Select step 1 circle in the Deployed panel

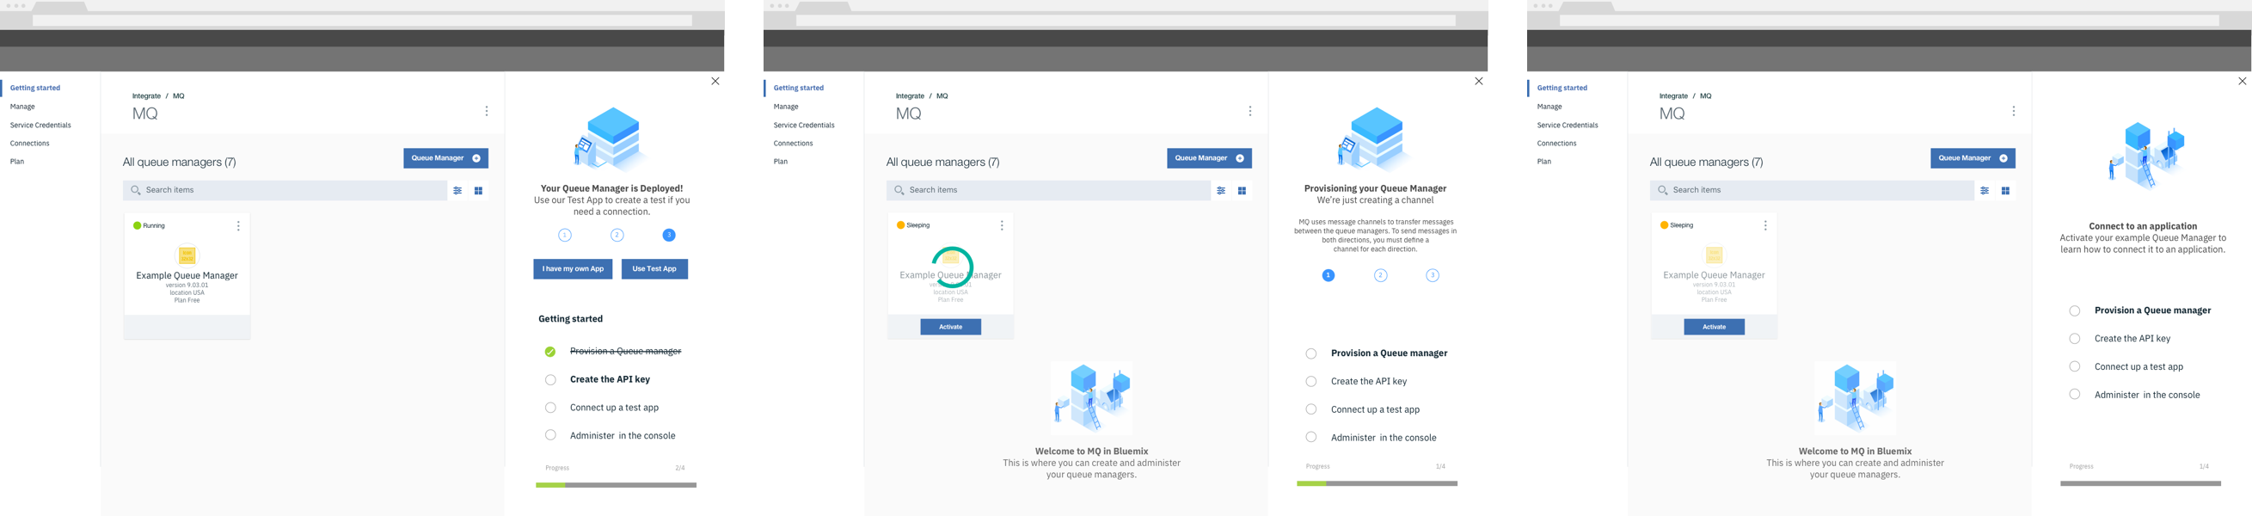(565, 236)
